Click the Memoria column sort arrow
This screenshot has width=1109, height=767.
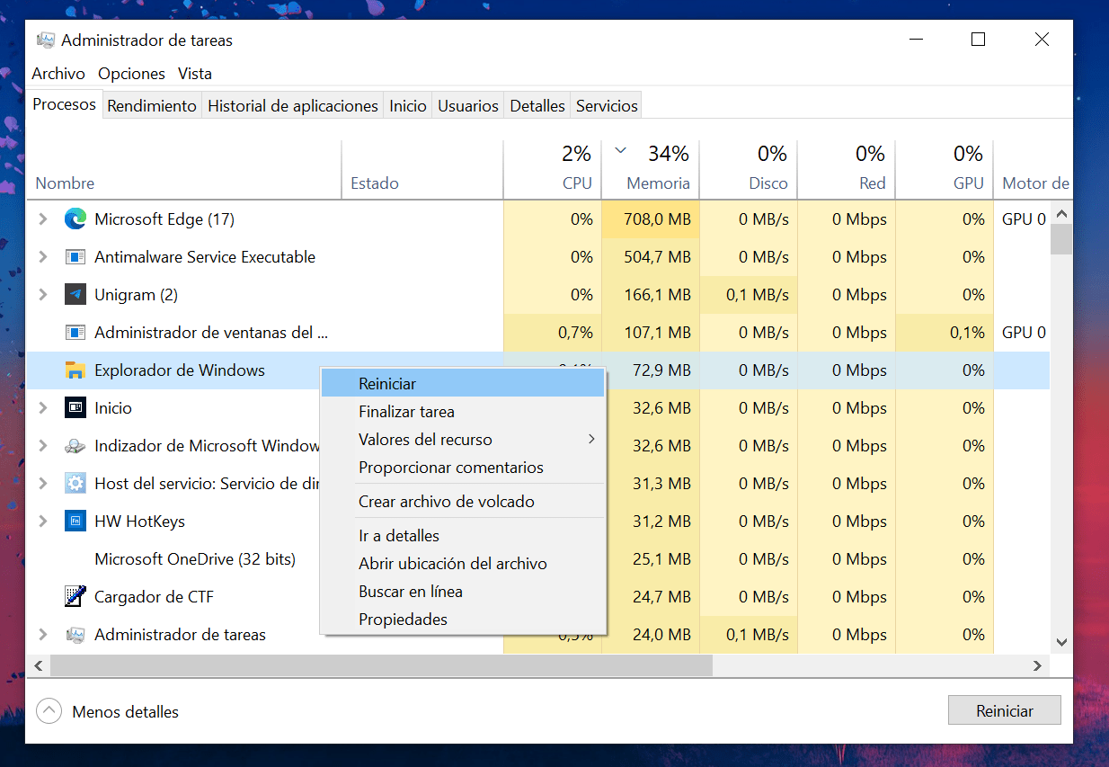[x=620, y=152]
